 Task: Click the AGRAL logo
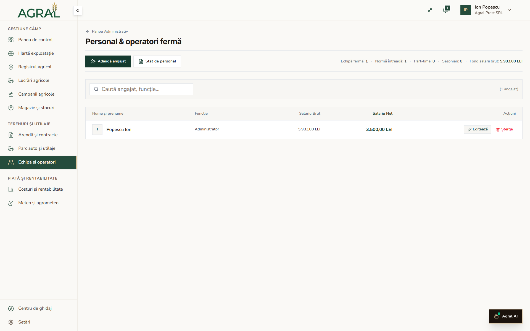pos(39,10)
